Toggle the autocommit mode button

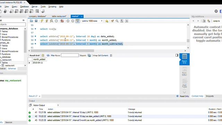point(78,21)
